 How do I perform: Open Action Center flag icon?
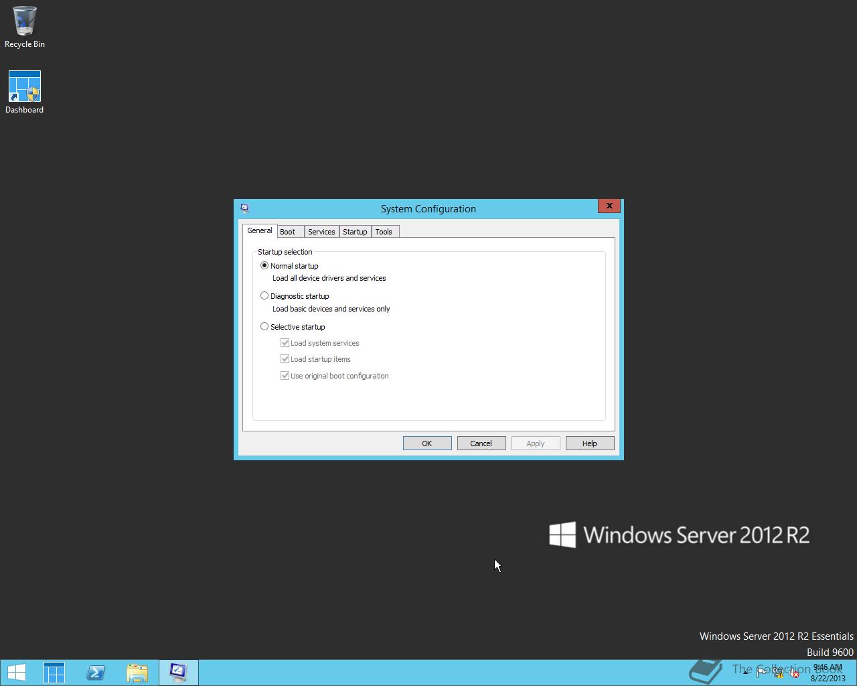tap(762, 673)
